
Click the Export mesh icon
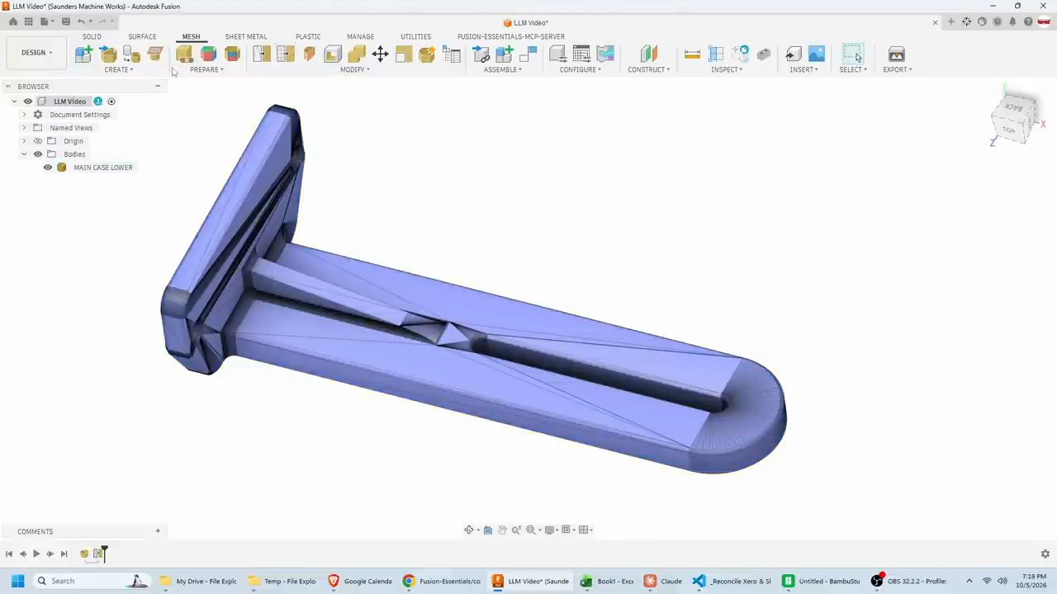[x=897, y=54]
